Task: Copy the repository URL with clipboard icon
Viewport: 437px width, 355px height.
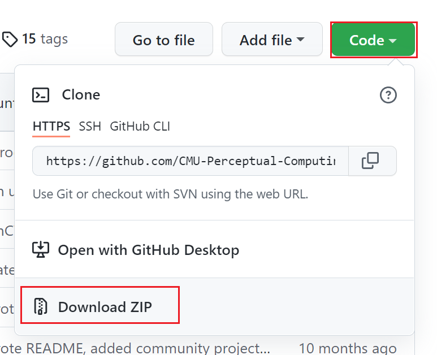Action: (371, 161)
